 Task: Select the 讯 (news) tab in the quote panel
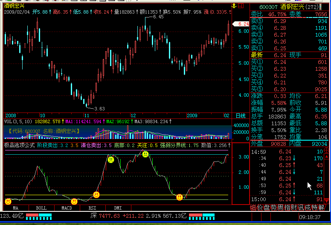click(301, 208)
